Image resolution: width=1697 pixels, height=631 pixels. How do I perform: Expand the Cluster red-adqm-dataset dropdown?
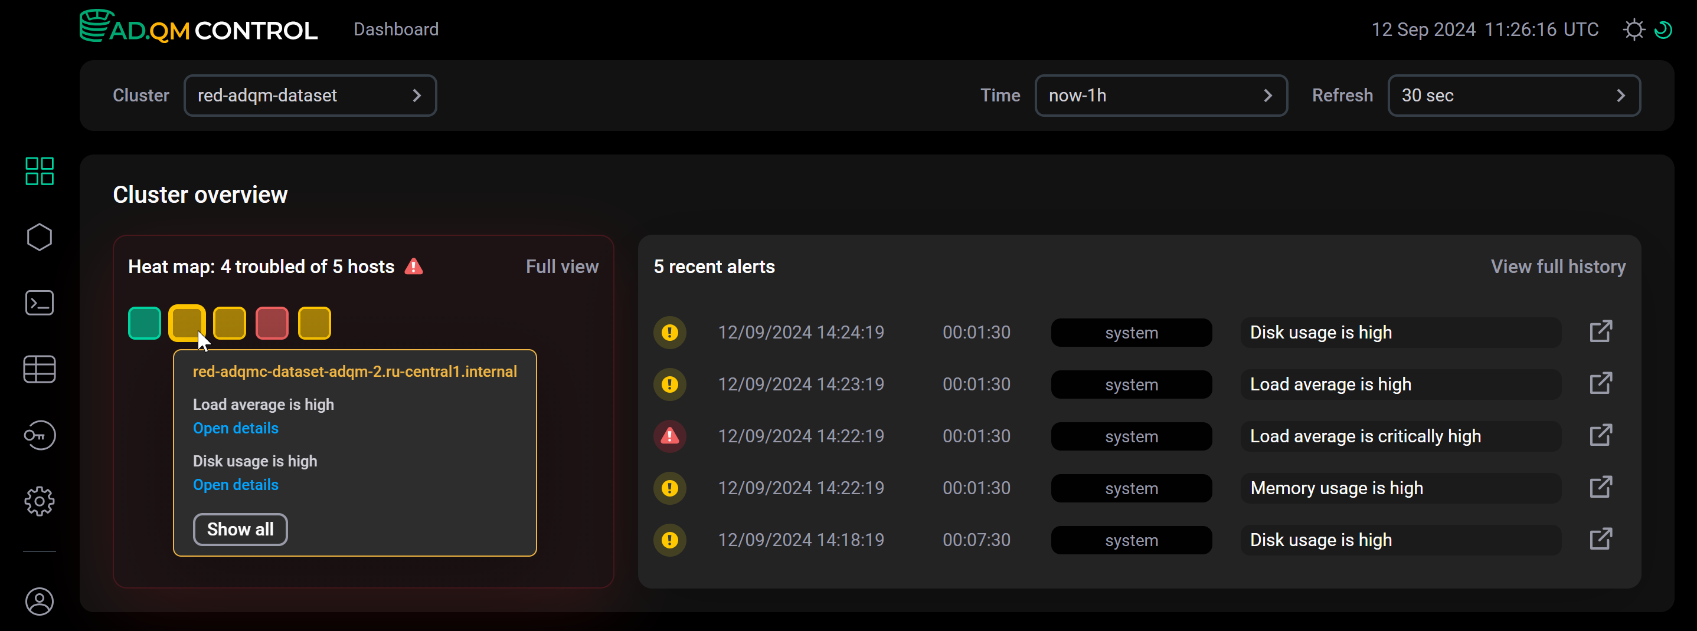point(310,96)
